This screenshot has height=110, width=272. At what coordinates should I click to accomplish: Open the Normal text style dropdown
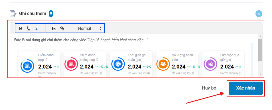[x=90, y=28]
